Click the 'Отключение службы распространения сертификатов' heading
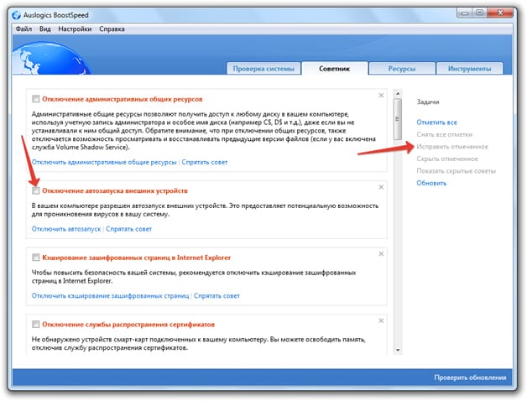 point(128,325)
